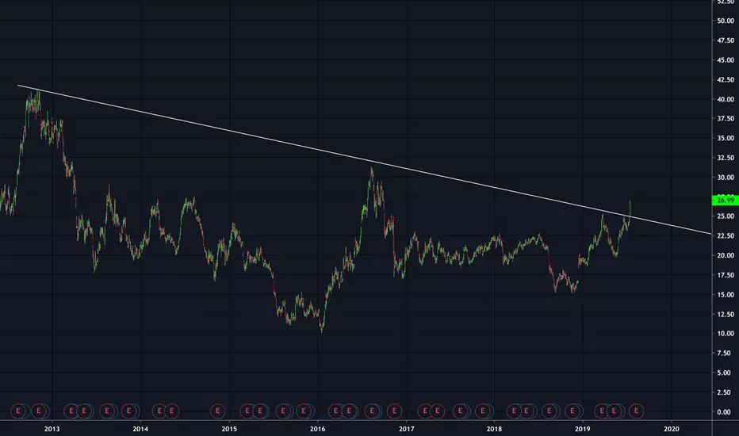Click the 17.50 price axis label
This screenshot has width=739, height=436.
pyautogui.click(x=726, y=275)
